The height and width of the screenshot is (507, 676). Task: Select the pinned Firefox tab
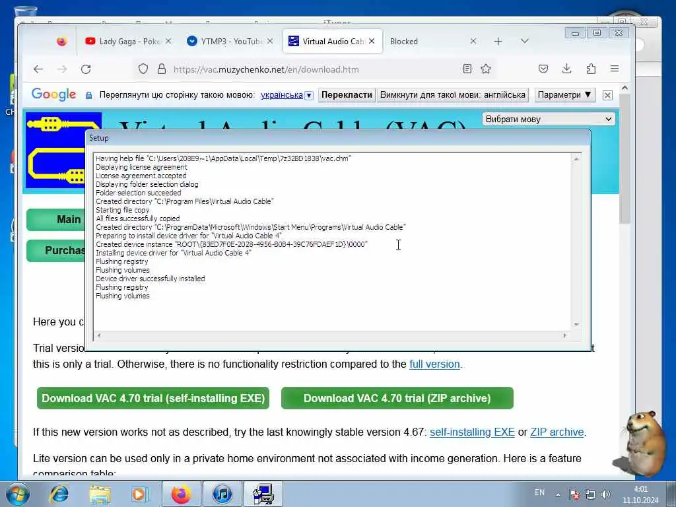click(x=61, y=42)
